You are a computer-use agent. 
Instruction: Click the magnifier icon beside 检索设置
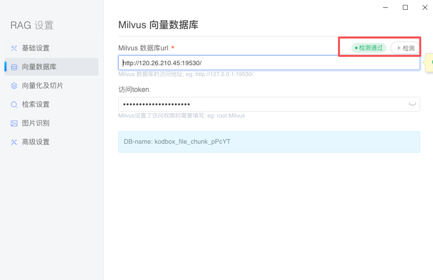(14, 105)
